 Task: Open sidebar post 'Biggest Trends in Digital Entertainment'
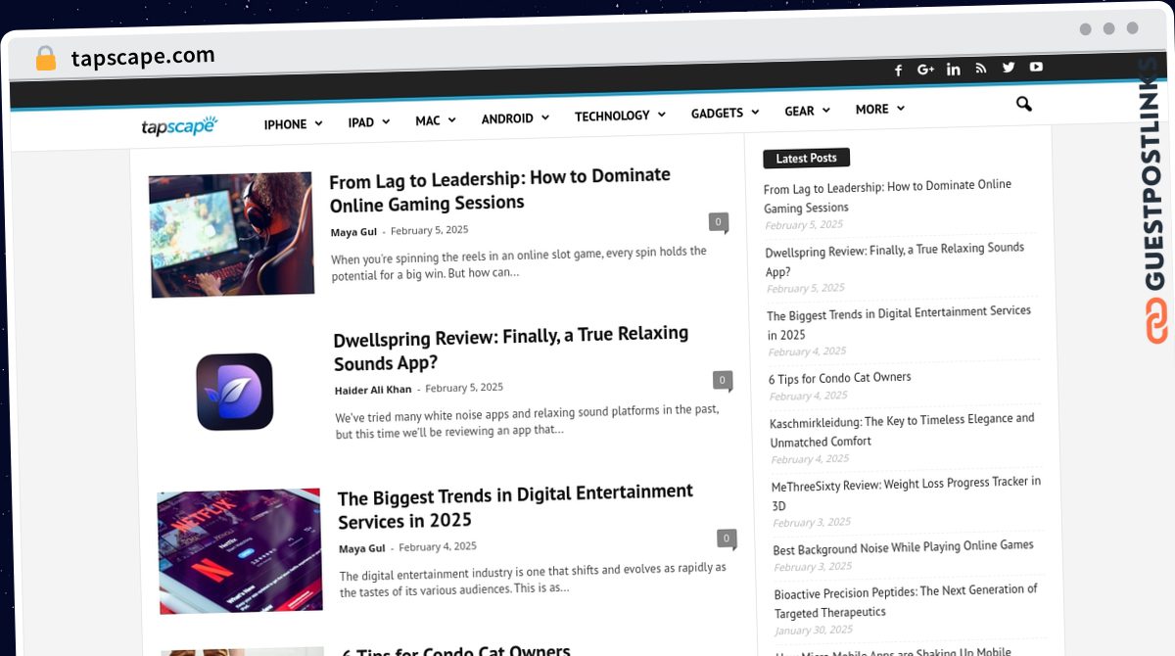click(899, 323)
